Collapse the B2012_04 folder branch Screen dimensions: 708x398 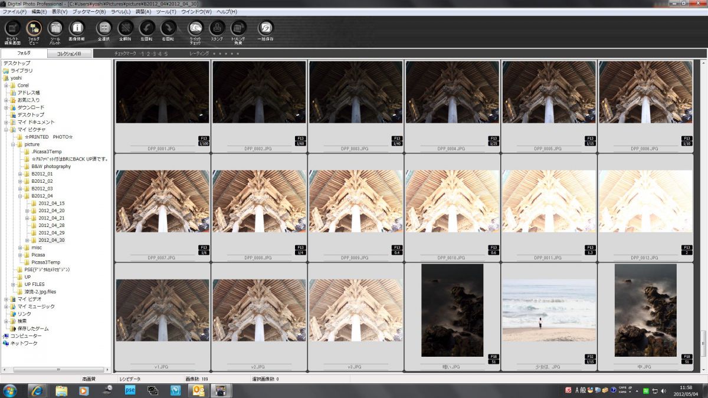coord(19,196)
